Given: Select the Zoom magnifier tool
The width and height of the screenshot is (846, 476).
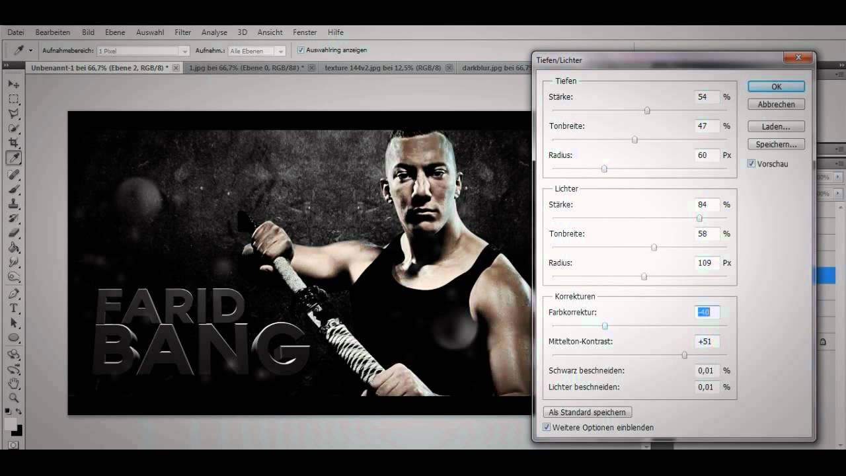Looking at the screenshot, I should click(13, 398).
